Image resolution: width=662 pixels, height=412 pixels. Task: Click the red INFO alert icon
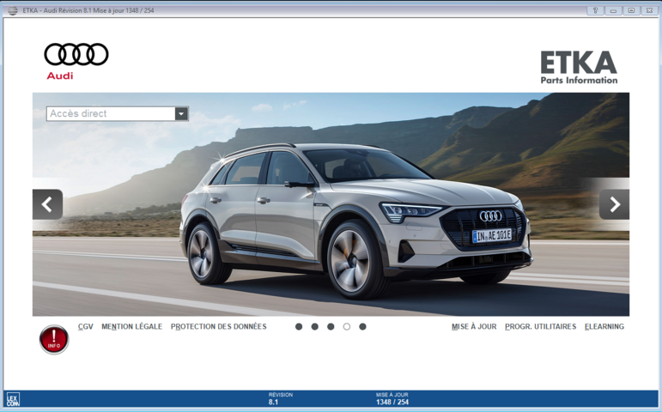coord(54,339)
